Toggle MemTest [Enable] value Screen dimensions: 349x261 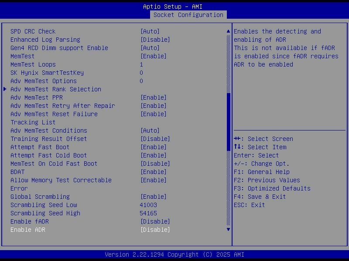point(154,56)
